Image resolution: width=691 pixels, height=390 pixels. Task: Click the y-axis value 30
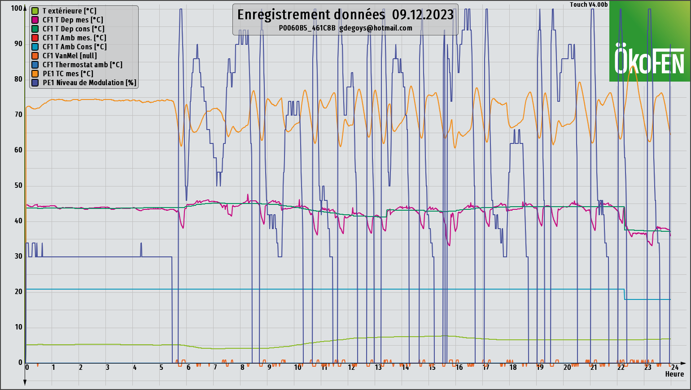[x=18, y=256]
